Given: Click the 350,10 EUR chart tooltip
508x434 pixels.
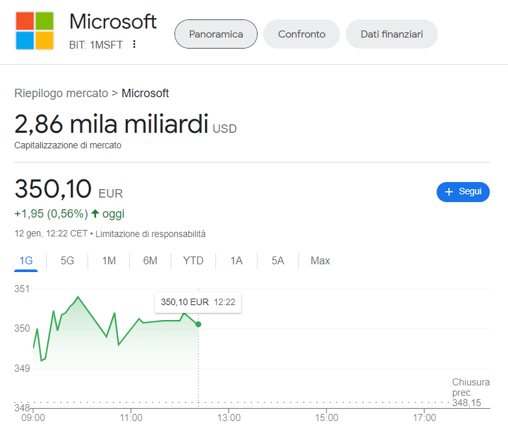Looking at the screenshot, I should pos(197,302).
